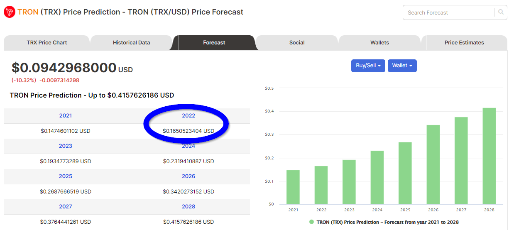
Task: Click the -0.0097314298 price change value
Action: [x=59, y=80]
